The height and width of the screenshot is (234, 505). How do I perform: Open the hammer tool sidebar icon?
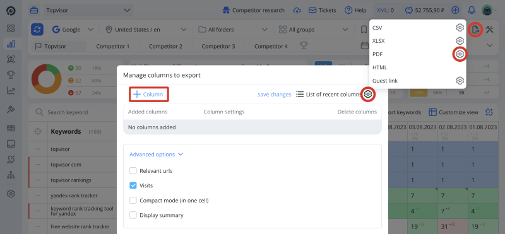[11, 110]
